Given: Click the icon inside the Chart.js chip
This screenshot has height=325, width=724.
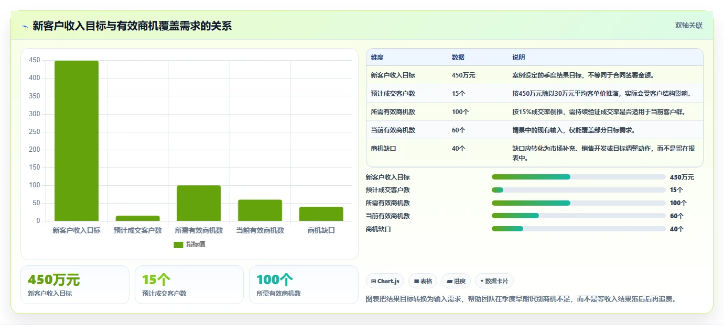Looking at the screenshot, I should click(373, 282).
